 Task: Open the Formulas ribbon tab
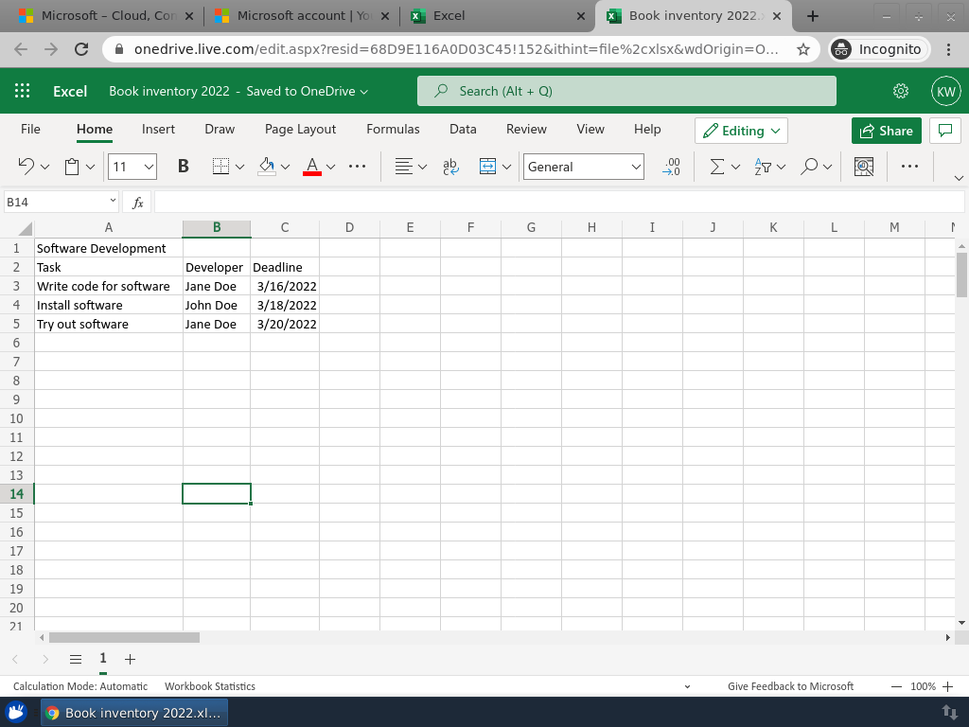tap(393, 129)
